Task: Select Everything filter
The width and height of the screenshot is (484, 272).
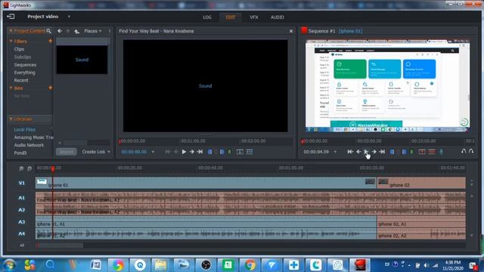Action: (25, 73)
